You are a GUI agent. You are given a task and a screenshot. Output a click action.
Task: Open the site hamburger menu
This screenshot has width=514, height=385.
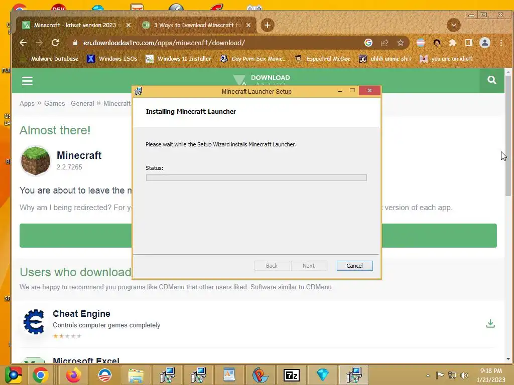click(x=27, y=81)
